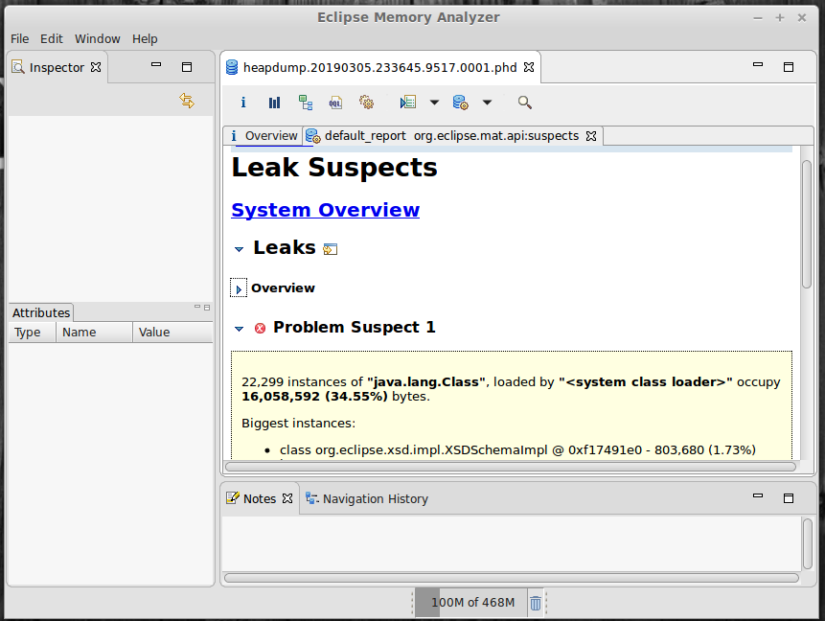Viewport: 825px width, 621px height.
Task: Minimize the Inspector panel
Action: pyautogui.click(x=156, y=65)
